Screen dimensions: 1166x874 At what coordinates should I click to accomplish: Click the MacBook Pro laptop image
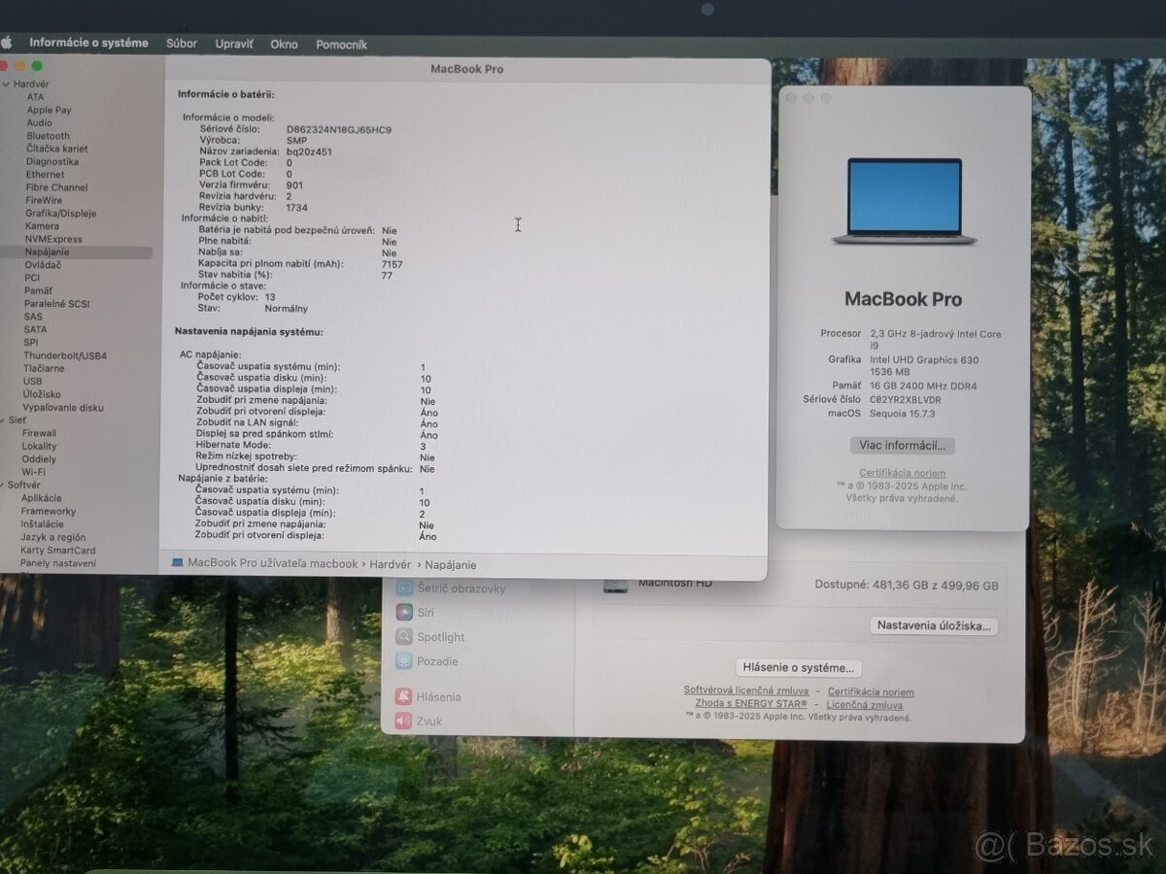click(902, 201)
